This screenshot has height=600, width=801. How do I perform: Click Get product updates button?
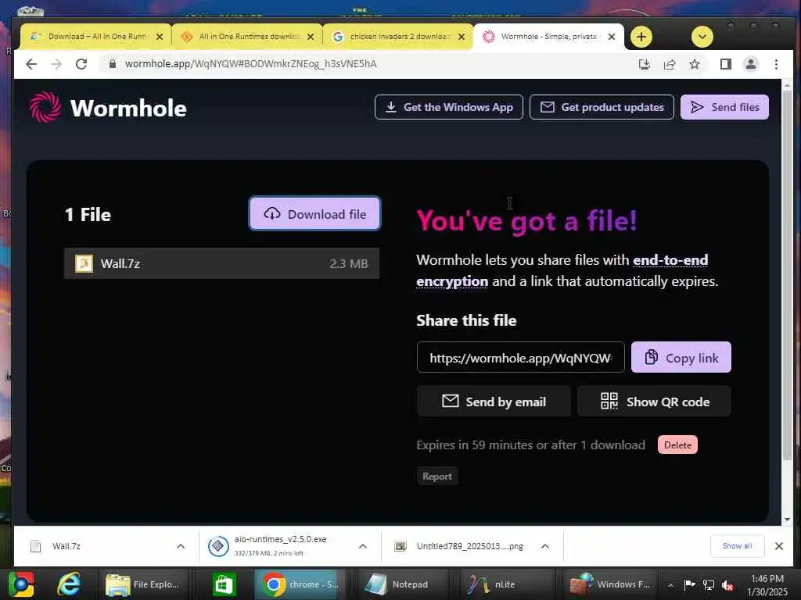point(602,107)
